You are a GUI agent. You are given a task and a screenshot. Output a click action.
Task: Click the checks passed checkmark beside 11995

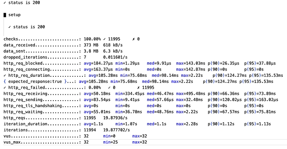(104, 39)
